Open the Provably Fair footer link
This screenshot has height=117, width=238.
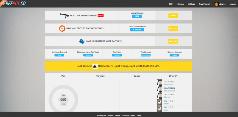pyautogui.click(x=101, y=116)
